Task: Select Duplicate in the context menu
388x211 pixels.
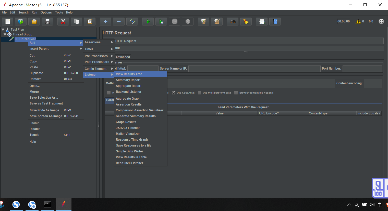Action: click(56, 73)
